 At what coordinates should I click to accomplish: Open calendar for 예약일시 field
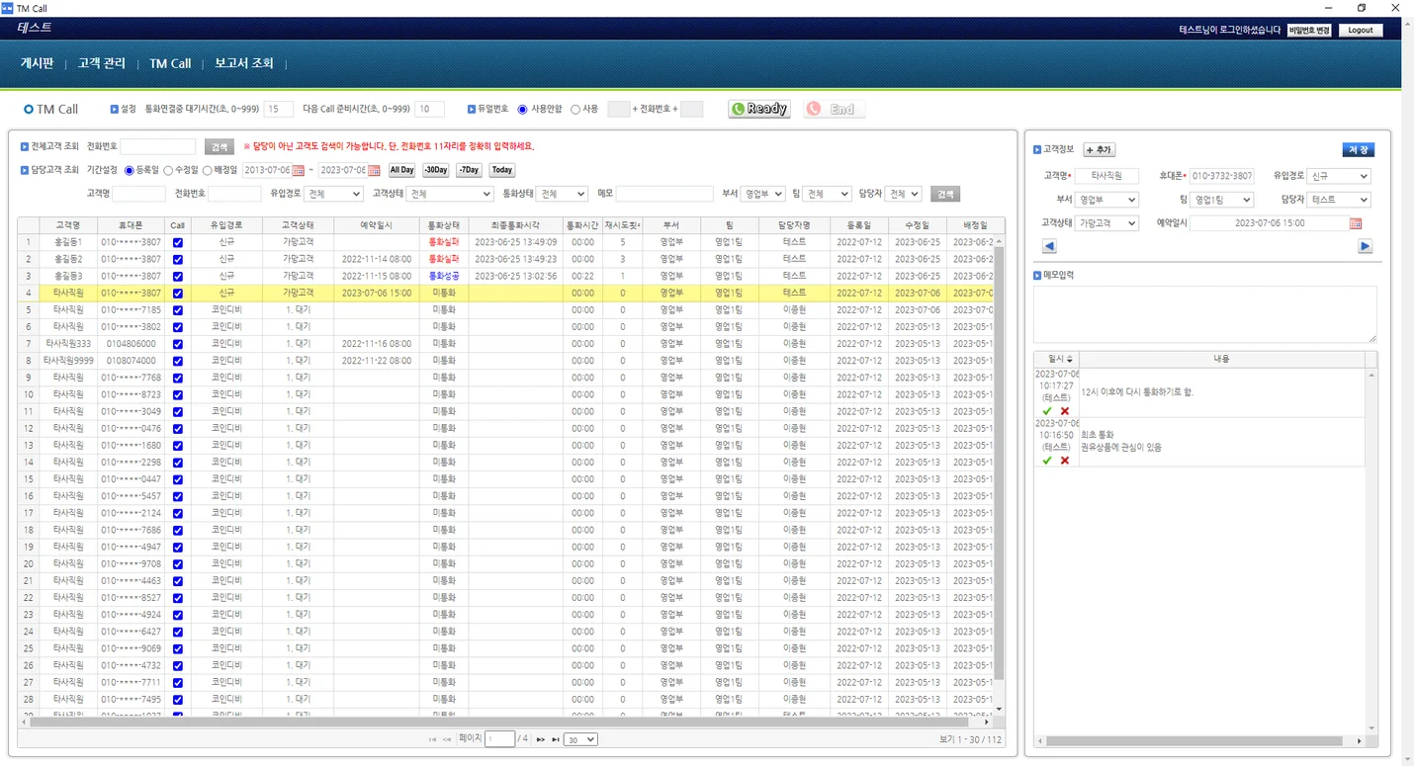coord(1356,223)
